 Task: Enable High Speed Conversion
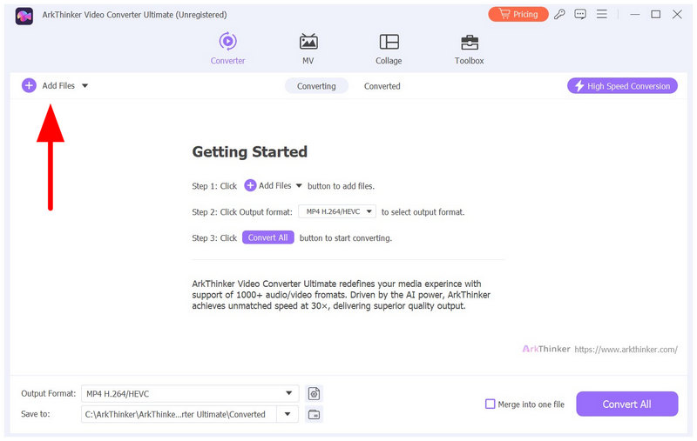[622, 86]
